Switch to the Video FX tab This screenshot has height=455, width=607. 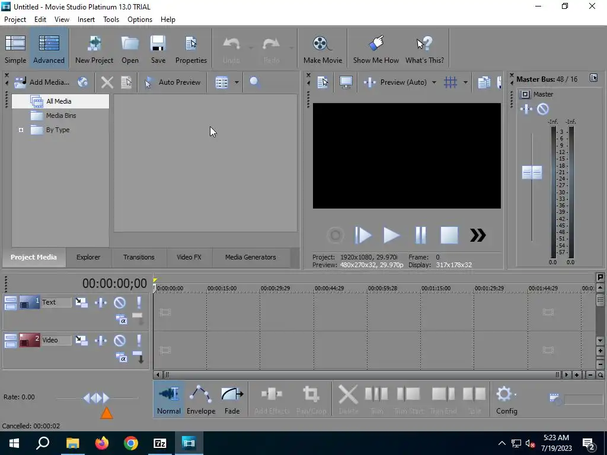(189, 257)
